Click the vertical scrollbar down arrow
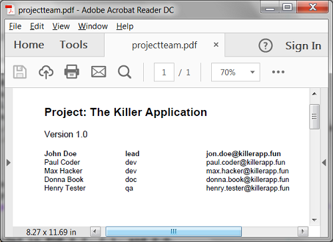This screenshot has width=333, height=242. click(x=314, y=220)
